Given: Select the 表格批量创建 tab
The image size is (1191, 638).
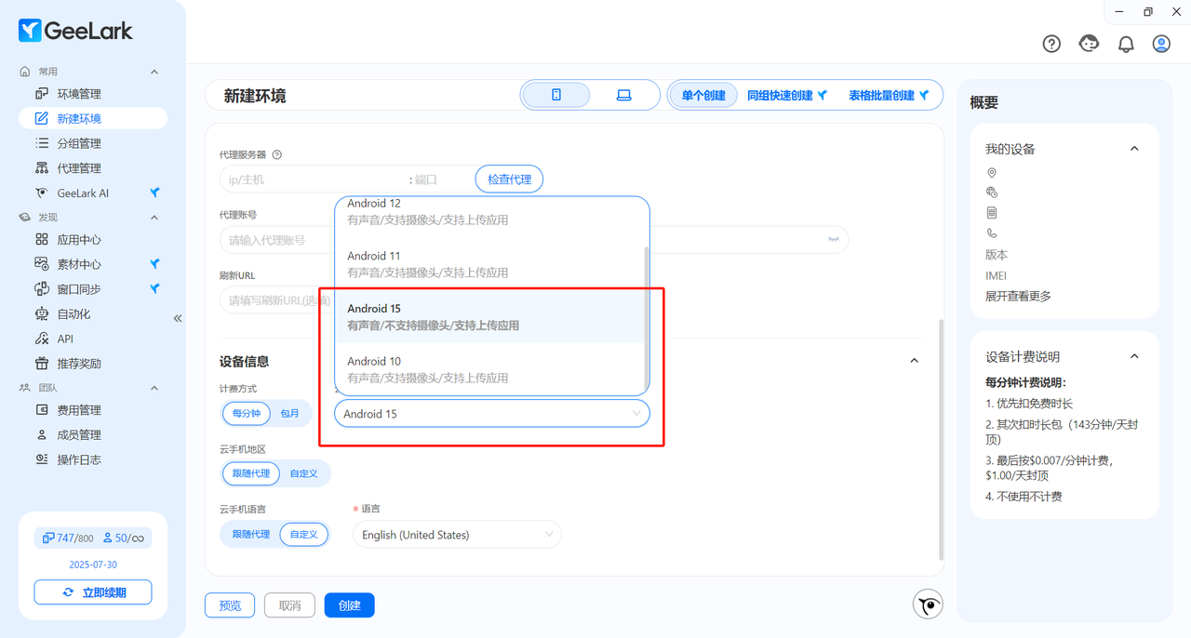Looking at the screenshot, I should pyautogui.click(x=889, y=95).
